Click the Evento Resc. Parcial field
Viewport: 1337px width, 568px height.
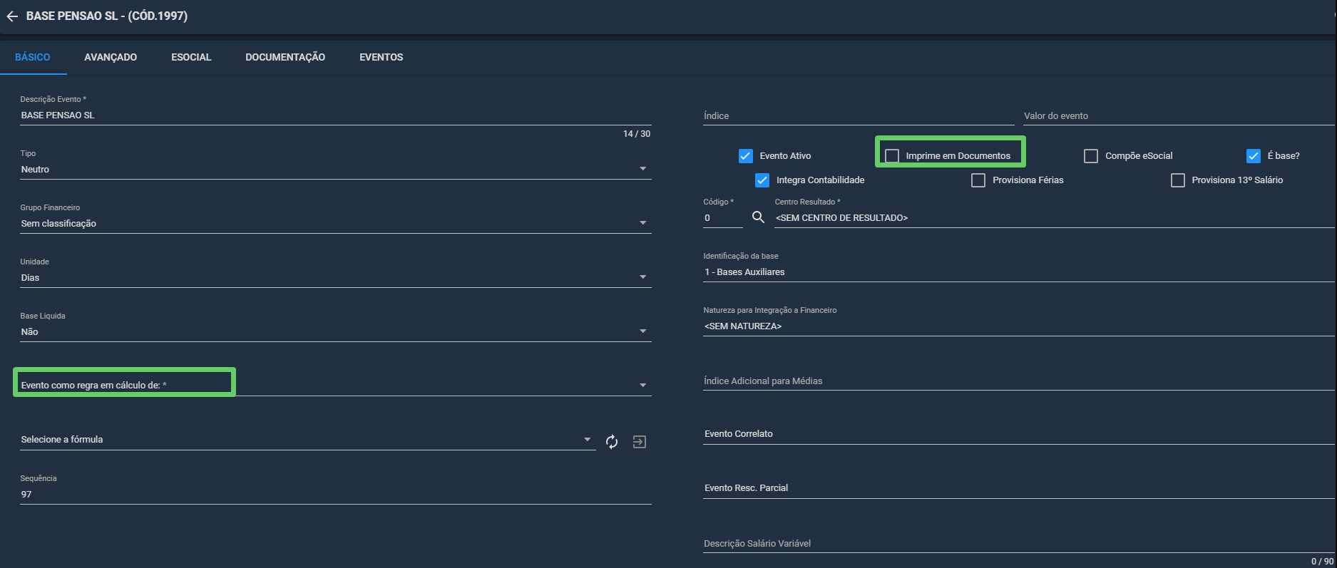coord(1019,488)
